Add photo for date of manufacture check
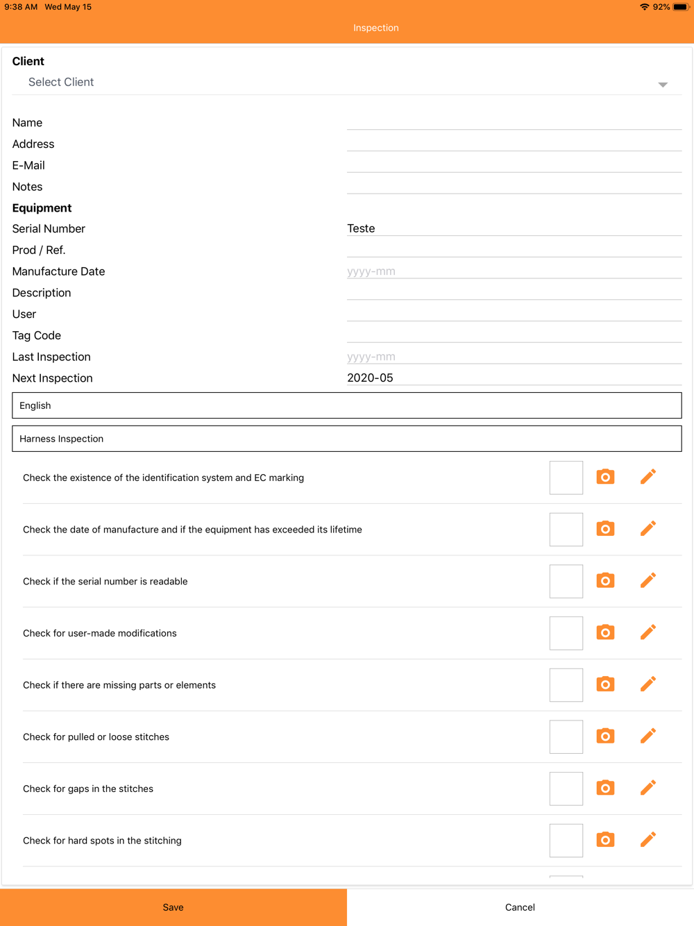This screenshot has width=694, height=926. (x=605, y=529)
